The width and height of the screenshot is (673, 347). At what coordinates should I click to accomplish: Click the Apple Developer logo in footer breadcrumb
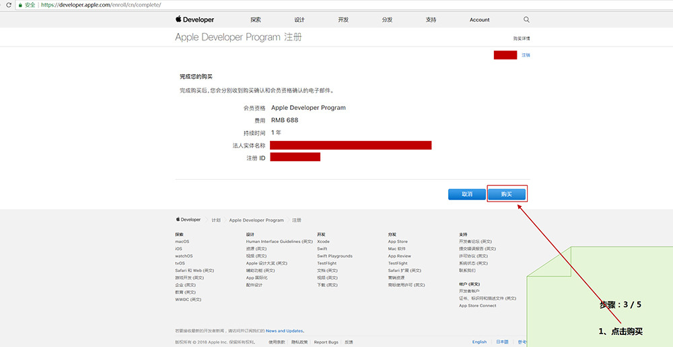[x=188, y=220]
